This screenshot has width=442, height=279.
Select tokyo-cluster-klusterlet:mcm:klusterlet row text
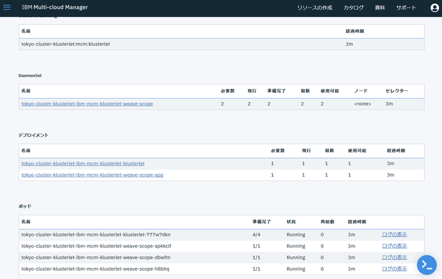66,44
